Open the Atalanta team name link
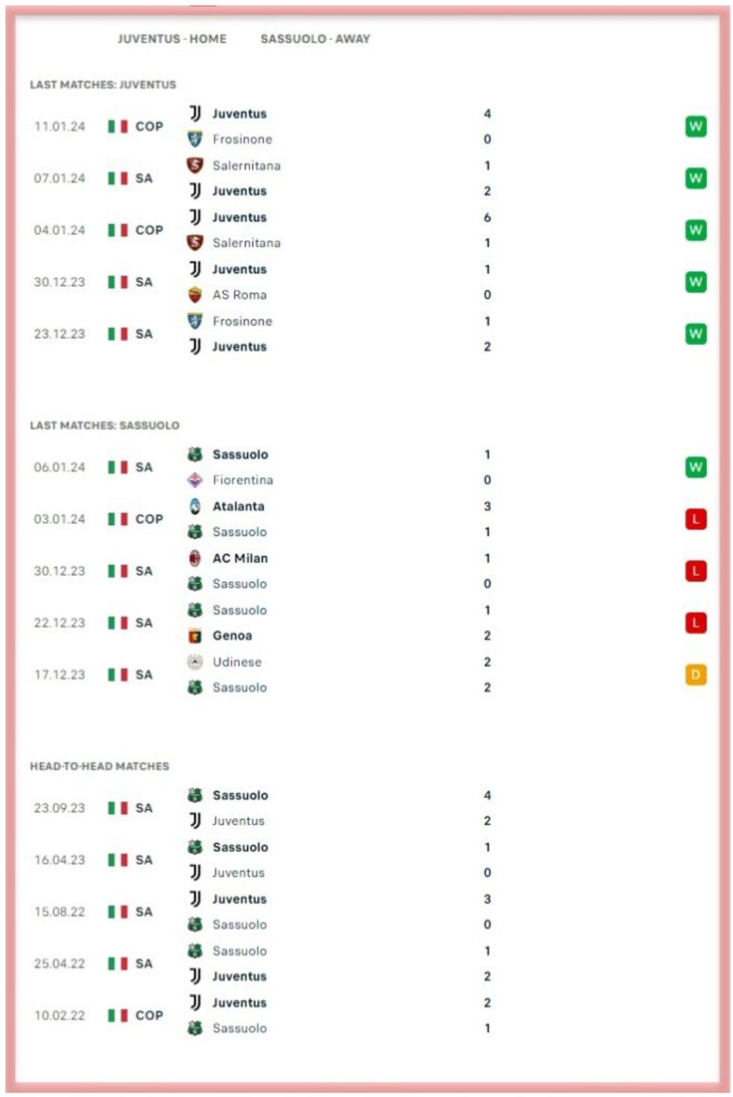Image resolution: width=733 pixels, height=1097 pixels. 238,506
